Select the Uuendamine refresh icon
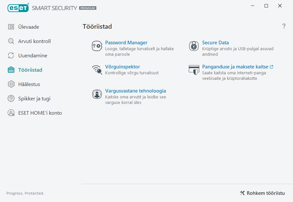293x202 pixels. tap(11, 55)
